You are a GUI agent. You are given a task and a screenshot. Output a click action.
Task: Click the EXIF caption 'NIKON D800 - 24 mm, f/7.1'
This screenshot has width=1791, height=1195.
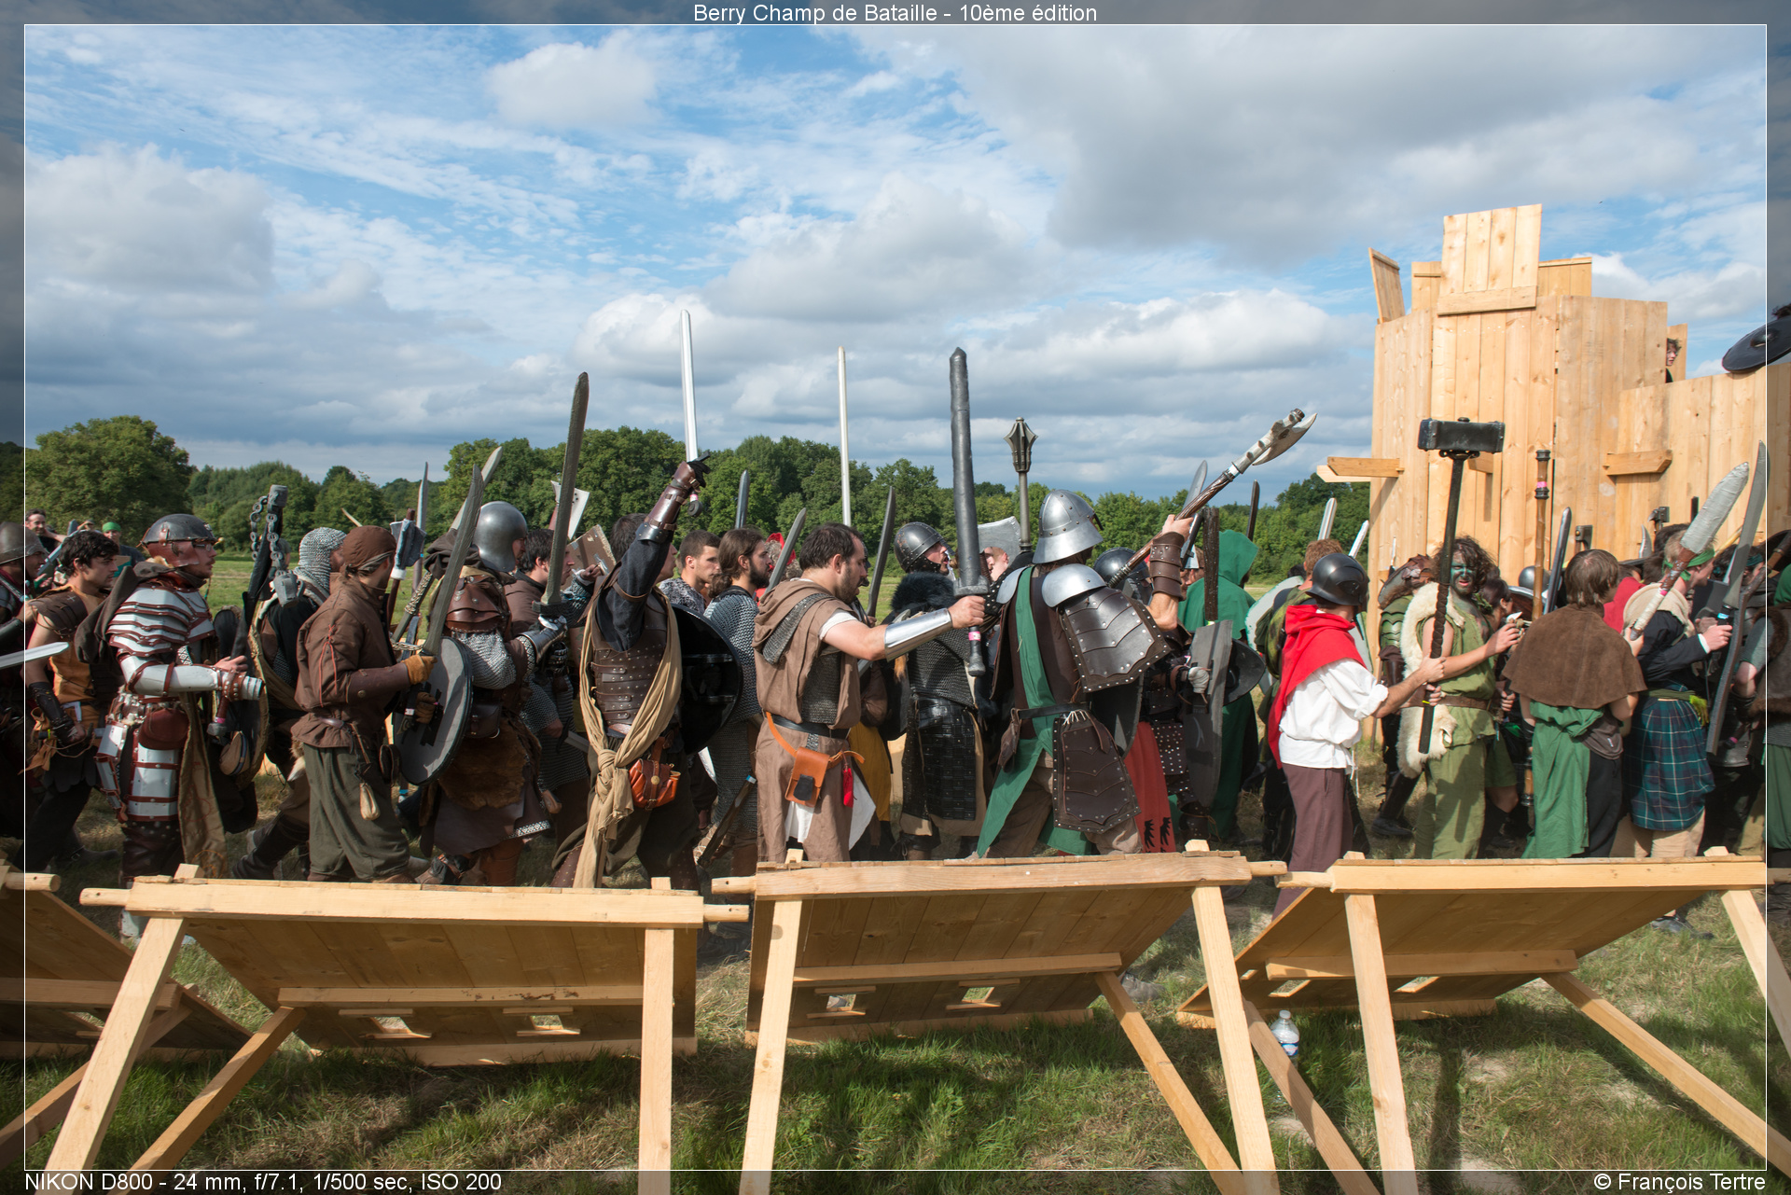coord(164,1182)
